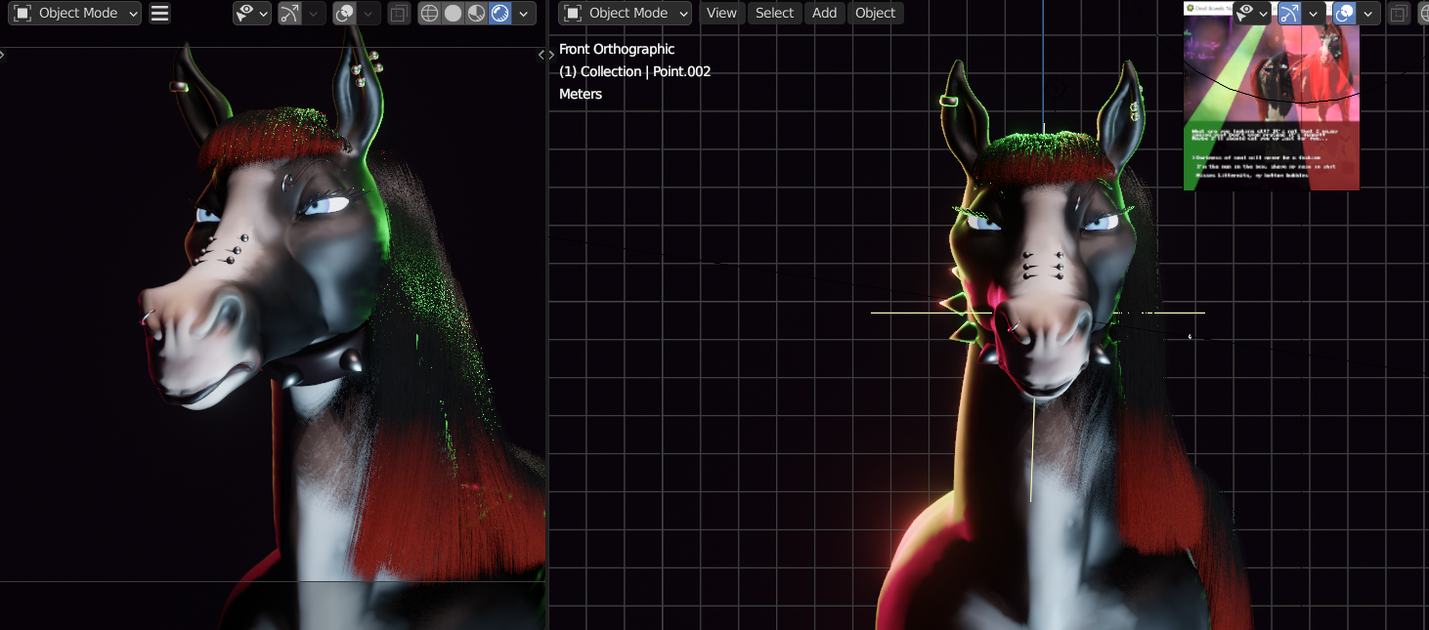
Task: Switch left viewport to solid shading
Action: (x=453, y=13)
